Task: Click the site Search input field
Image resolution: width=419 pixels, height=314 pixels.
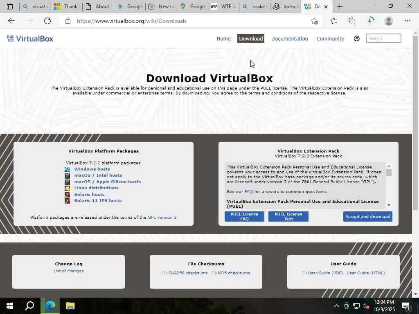Action: [383, 38]
